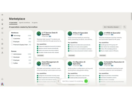Click the Workforces filter heading
132x99 pixels.
[x=15, y=33]
